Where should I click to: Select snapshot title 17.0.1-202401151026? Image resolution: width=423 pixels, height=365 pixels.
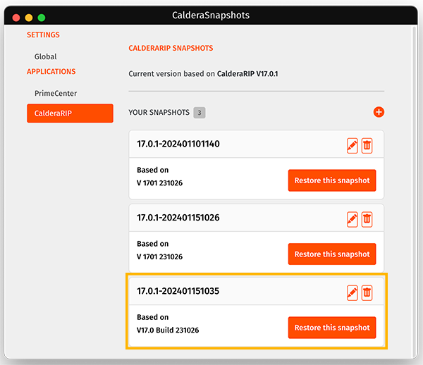point(178,218)
